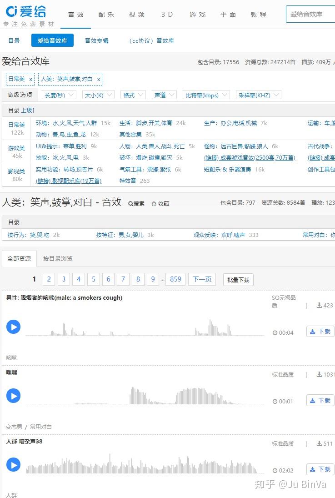The width and height of the screenshot is (335, 498).
Task: Switch to the (cc协议) 音效库 tab
Action: pos(152,40)
